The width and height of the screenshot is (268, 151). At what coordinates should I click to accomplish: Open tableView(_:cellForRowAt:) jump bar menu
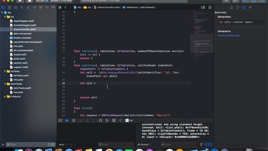(x=139, y=8)
